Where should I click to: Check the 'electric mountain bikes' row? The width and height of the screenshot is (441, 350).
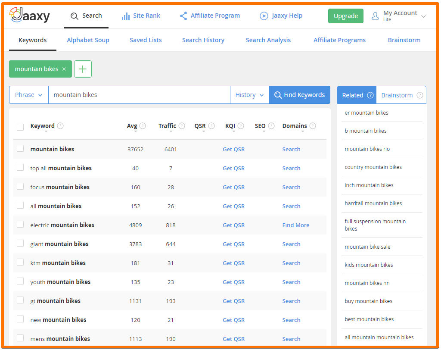tap(20, 225)
